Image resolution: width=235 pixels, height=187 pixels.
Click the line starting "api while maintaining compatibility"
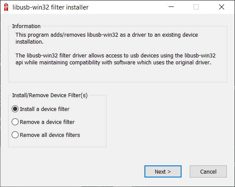click(113, 63)
